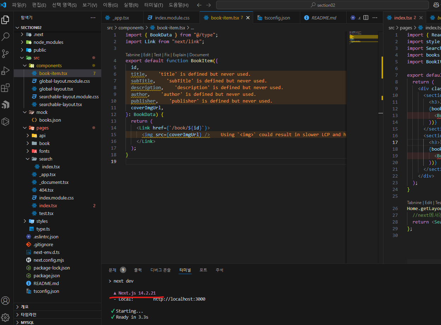Open the Source Control view icon

[x=5, y=53]
